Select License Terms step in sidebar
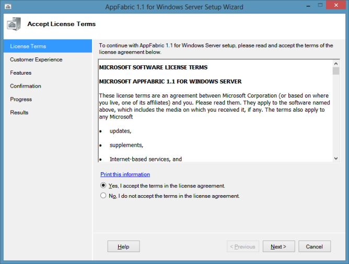The width and height of the screenshot is (349, 264). pos(28,46)
